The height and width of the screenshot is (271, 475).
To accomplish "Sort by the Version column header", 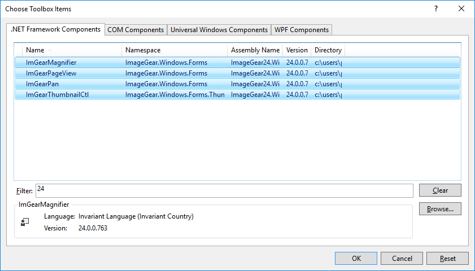I will 297,50.
